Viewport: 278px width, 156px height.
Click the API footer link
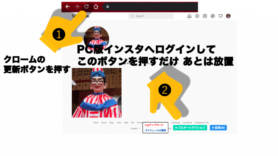(x=132, y=123)
